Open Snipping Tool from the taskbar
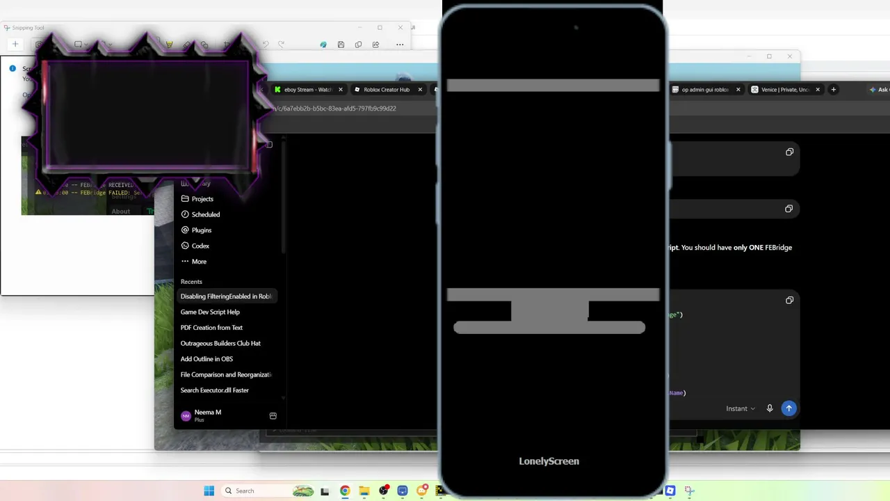 click(689, 491)
